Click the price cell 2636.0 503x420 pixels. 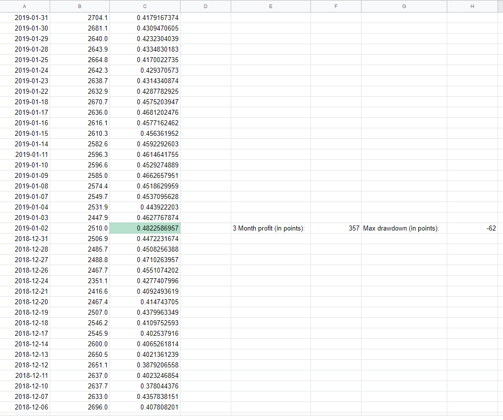[80, 113]
